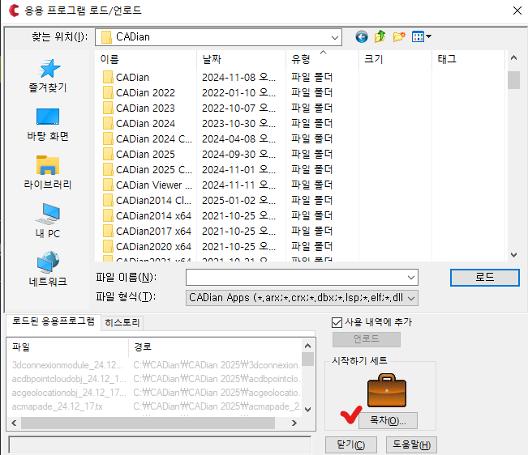
Task: Open 라이브러리 libraries location
Action: point(48,172)
